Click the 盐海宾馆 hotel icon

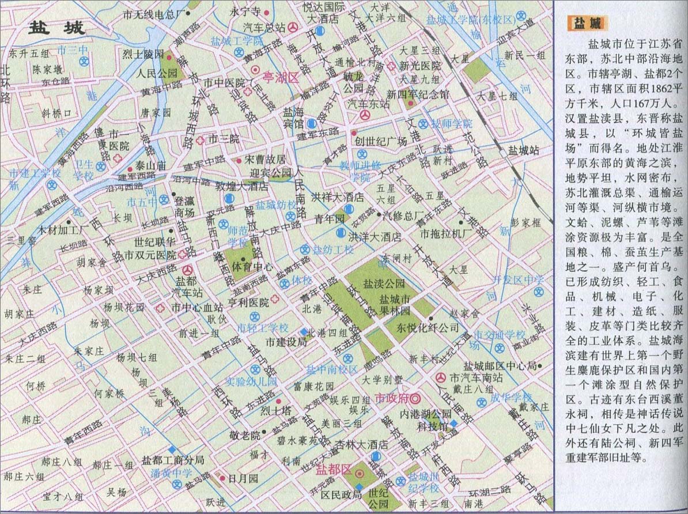(x=311, y=123)
